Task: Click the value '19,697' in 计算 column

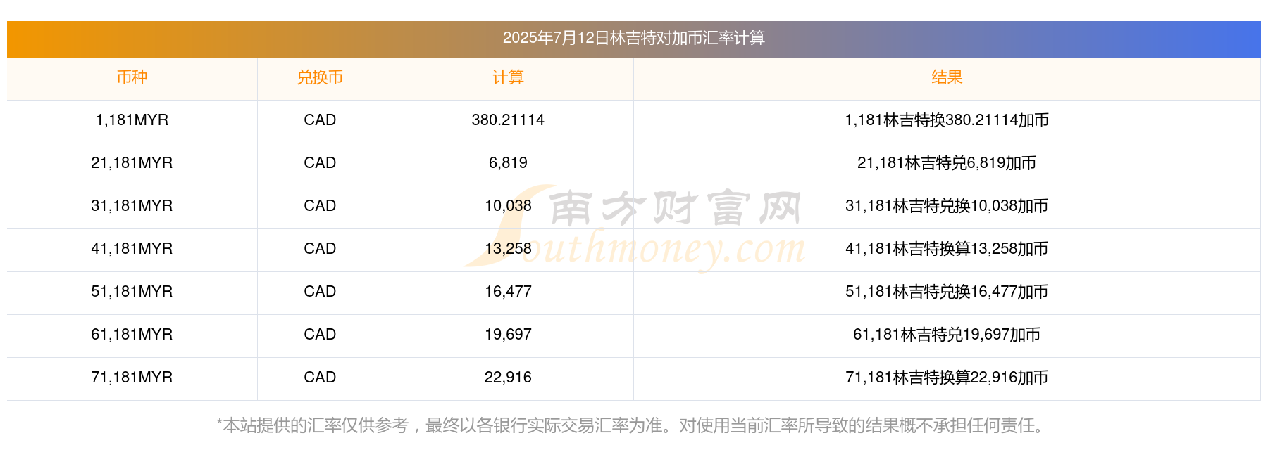Action: click(508, 335)
